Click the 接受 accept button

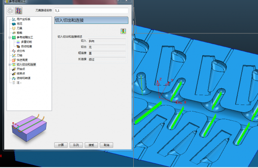click(x=91, y=145)
